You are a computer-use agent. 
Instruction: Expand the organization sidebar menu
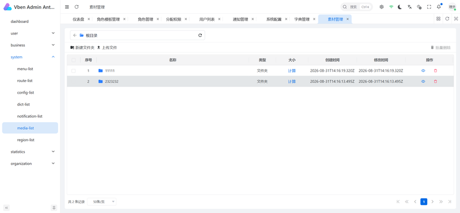click(x=30, y=164)
